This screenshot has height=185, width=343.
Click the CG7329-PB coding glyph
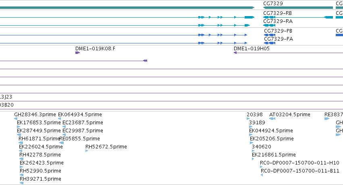[270, 35]
